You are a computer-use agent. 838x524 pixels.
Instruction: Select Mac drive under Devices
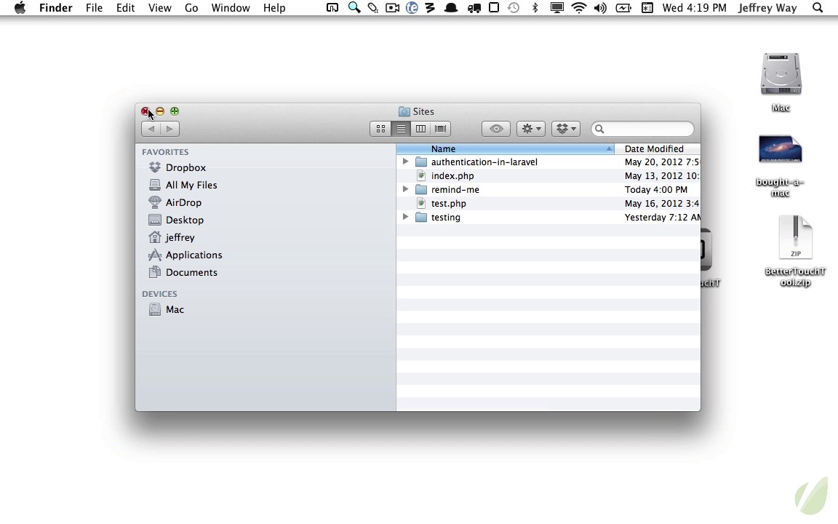[175, 309]
